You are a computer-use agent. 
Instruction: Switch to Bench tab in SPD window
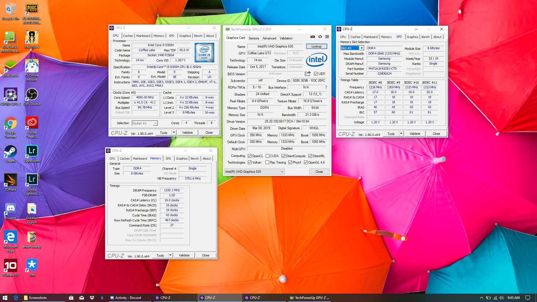coord(425,37)
